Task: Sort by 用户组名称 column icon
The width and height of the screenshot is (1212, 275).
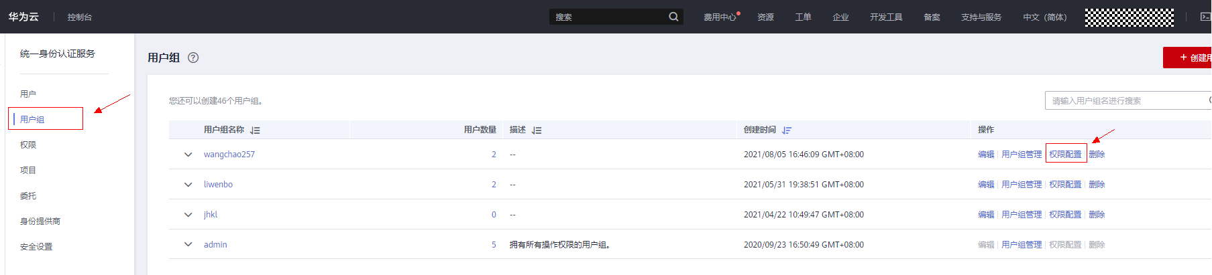Action: 255,130
